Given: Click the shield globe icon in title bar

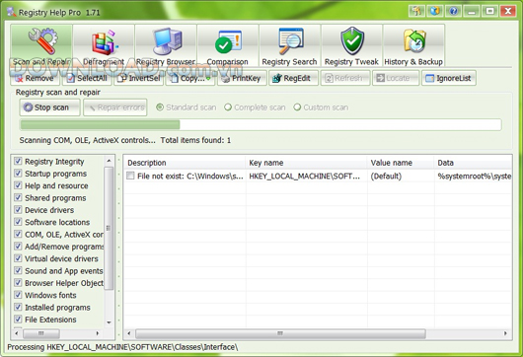Looking at the screenshot, I should point(434,11).
